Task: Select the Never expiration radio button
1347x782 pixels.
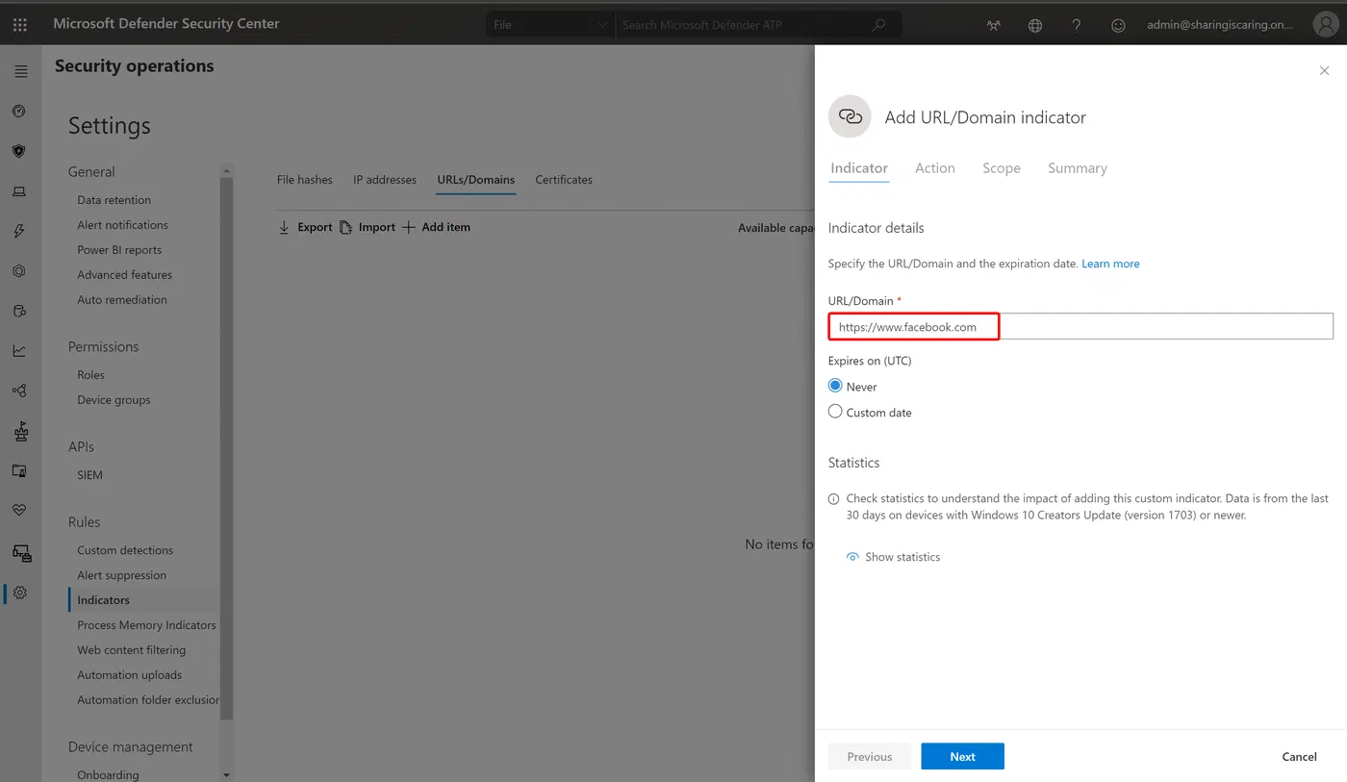Action: (835, 386)
